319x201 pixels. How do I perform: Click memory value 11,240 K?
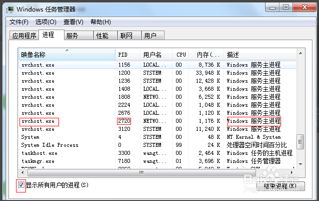coord(208,129)
